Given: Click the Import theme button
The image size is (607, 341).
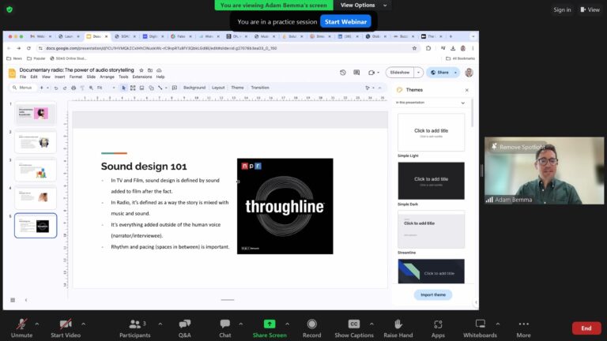Looking at the screenshot, I should (x=433, y=295).
